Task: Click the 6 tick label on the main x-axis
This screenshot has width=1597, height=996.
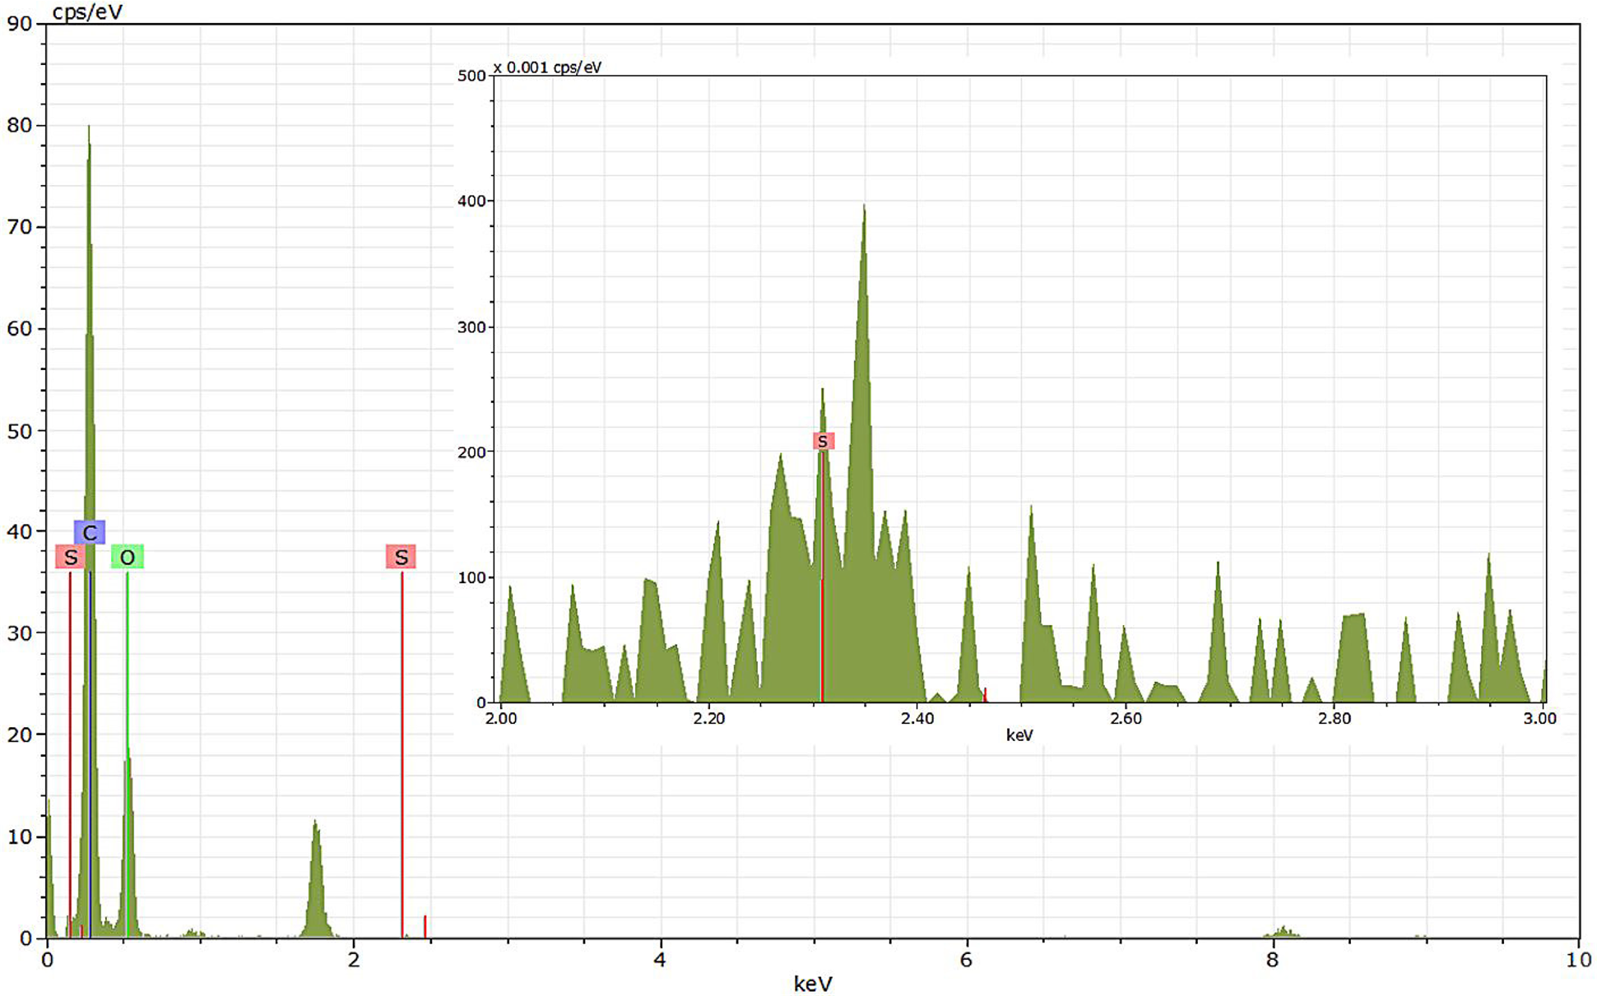Action: click(x=966, y=960)
